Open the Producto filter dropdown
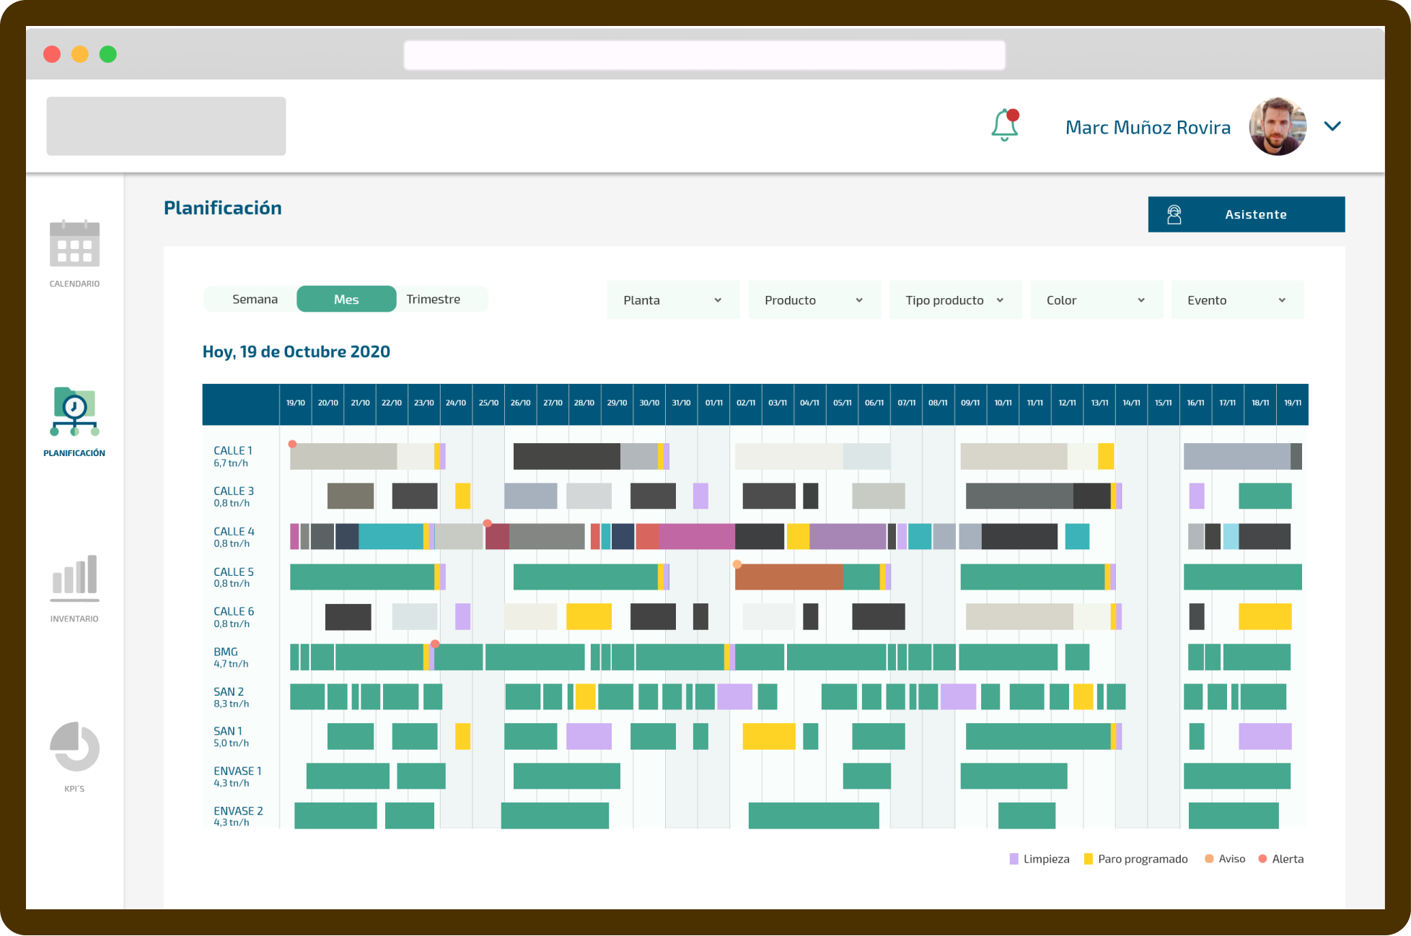Screen dimensions: 1411x936 pos(814,300)
